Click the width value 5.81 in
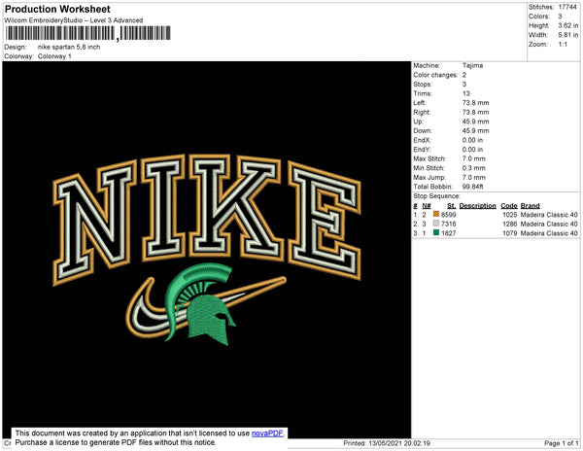 tap(567, 35)
